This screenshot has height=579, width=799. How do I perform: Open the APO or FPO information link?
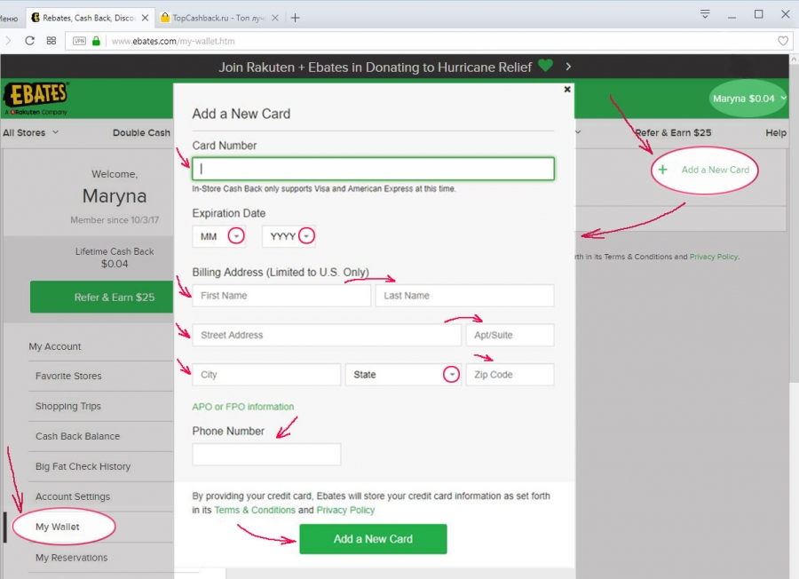[243, 407]
